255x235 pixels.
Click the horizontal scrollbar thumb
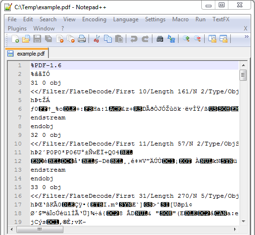pos(40,229)
